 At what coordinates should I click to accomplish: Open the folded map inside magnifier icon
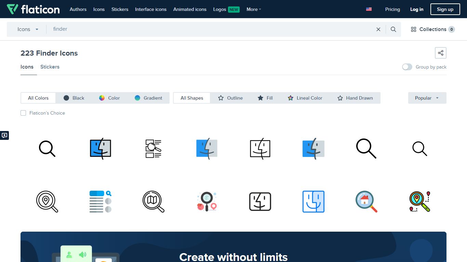click(x=154, y=202)
